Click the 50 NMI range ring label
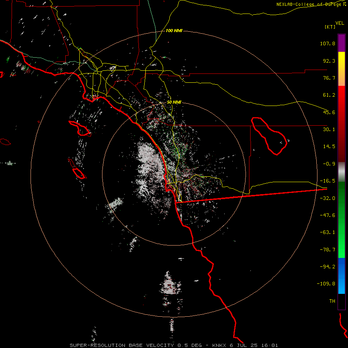 pyautogui.click(x=174, y=102)
